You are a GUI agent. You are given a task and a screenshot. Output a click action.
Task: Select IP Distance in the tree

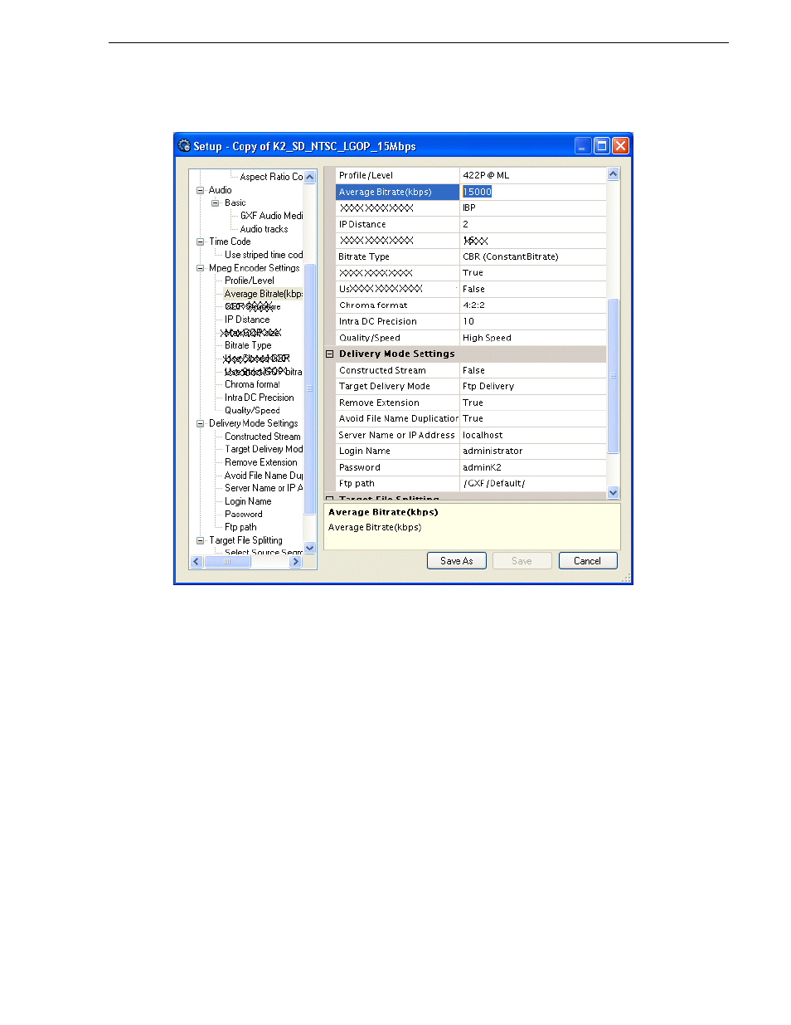coord(247,320)
